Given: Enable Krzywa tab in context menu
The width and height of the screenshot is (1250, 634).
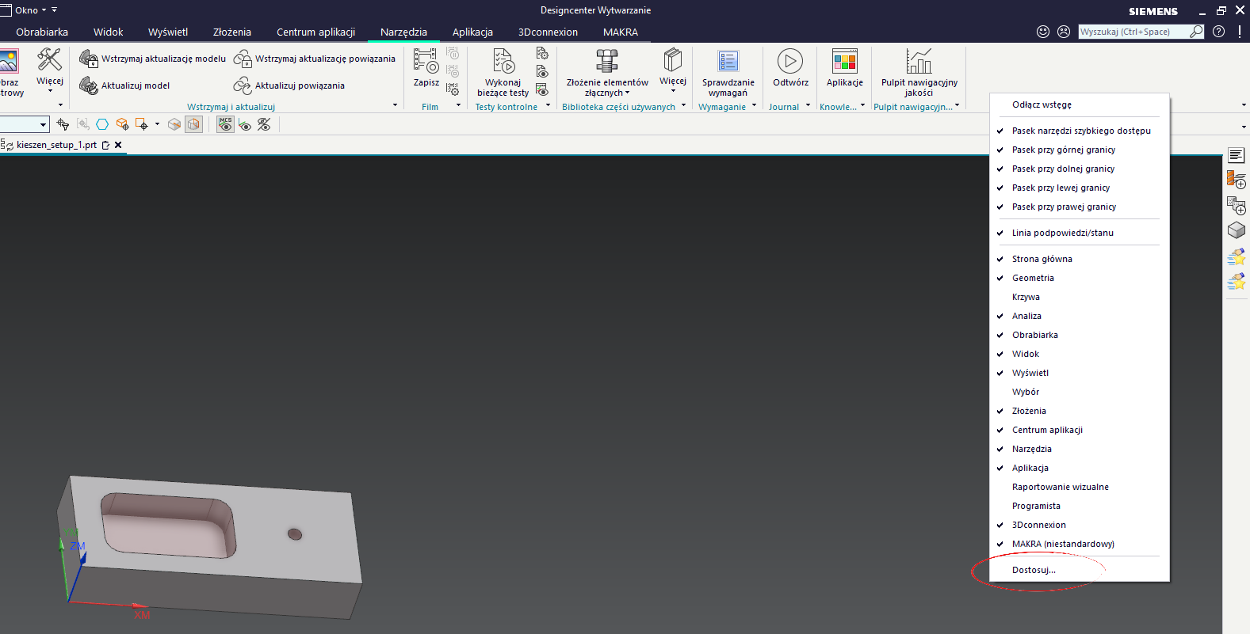Looking at the screenshot, I should (1080, 297).
